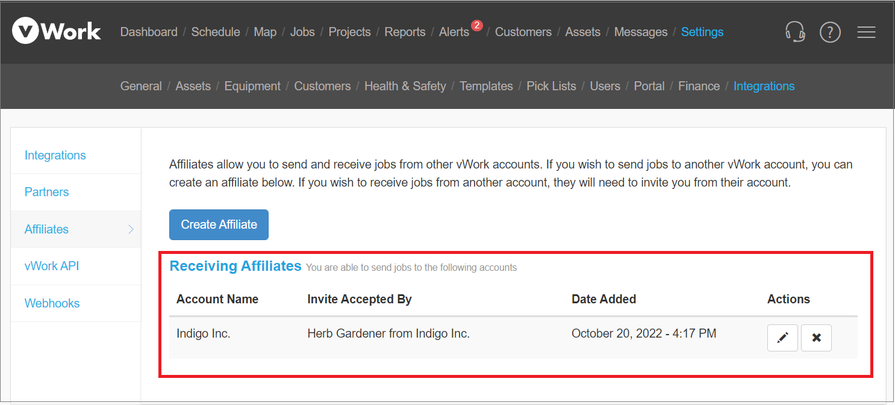The width and height of the screenshot is (895, 405).
Task: Open the Equipment settings tab
Action: click(x=252, y=86)
